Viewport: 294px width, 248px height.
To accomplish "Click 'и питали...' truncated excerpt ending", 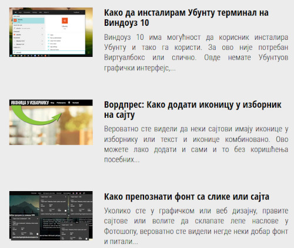I will 121,242.
